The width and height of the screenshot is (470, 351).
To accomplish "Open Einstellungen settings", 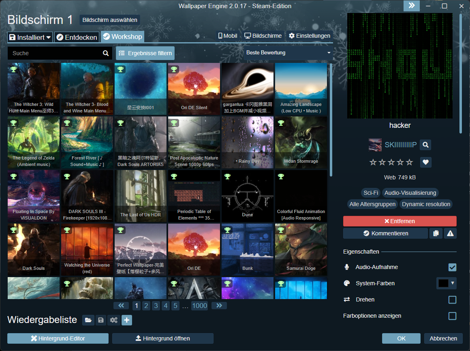I will point(309,36).
